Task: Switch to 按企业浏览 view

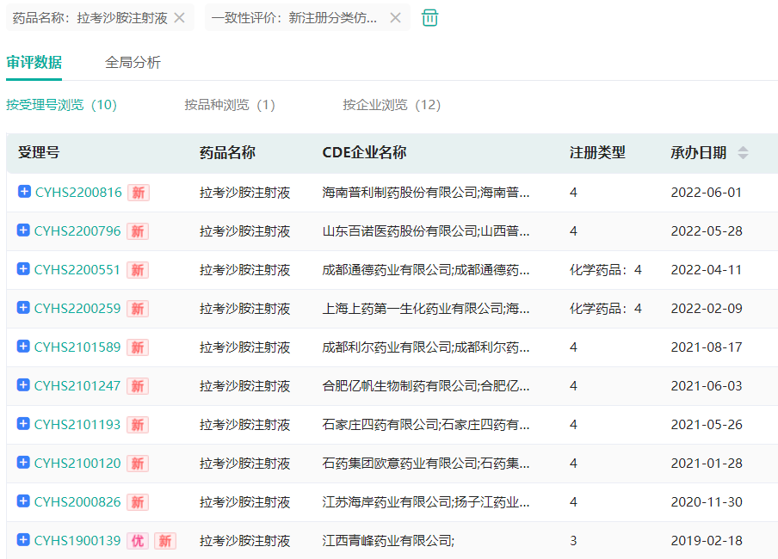Action: tap(392, 105)
